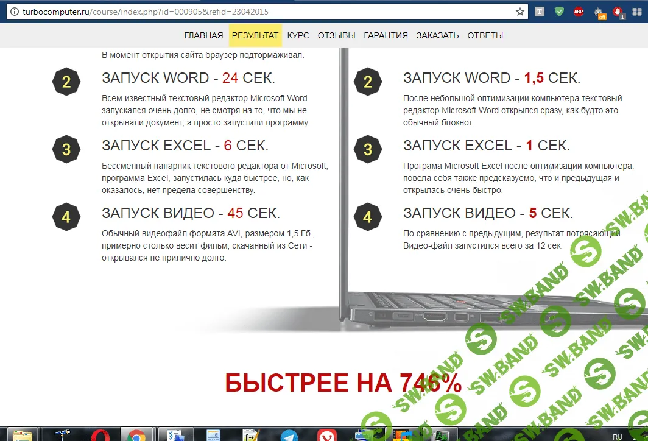Click paragraph starting 'По сравнению с предыдущим'
The image size is (648, 441).
512,240
